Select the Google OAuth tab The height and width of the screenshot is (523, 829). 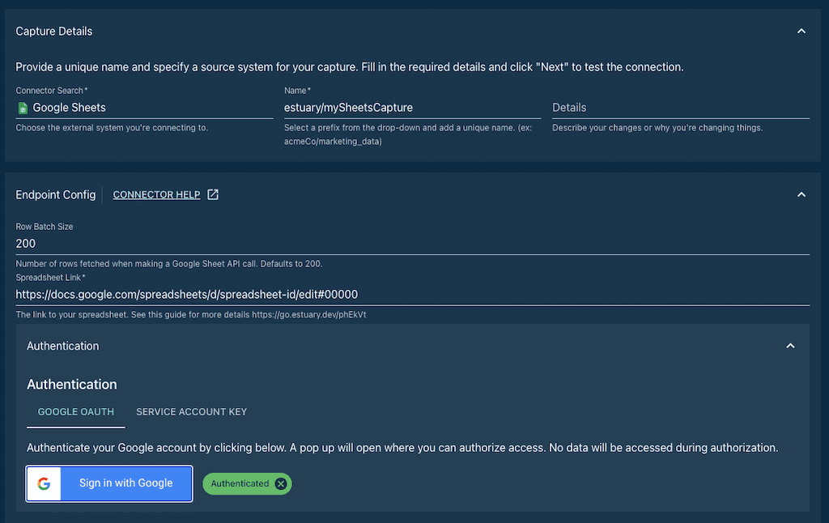[76, 412]
